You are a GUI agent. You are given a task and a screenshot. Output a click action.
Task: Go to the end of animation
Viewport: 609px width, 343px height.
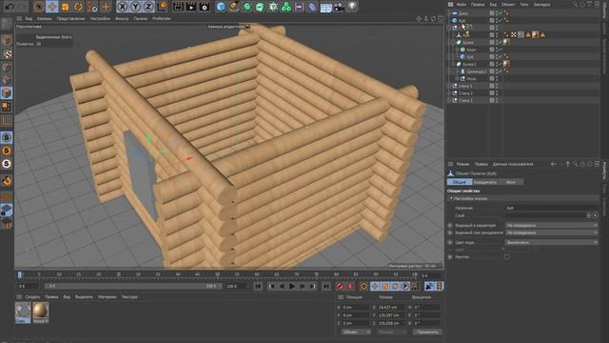325,286
